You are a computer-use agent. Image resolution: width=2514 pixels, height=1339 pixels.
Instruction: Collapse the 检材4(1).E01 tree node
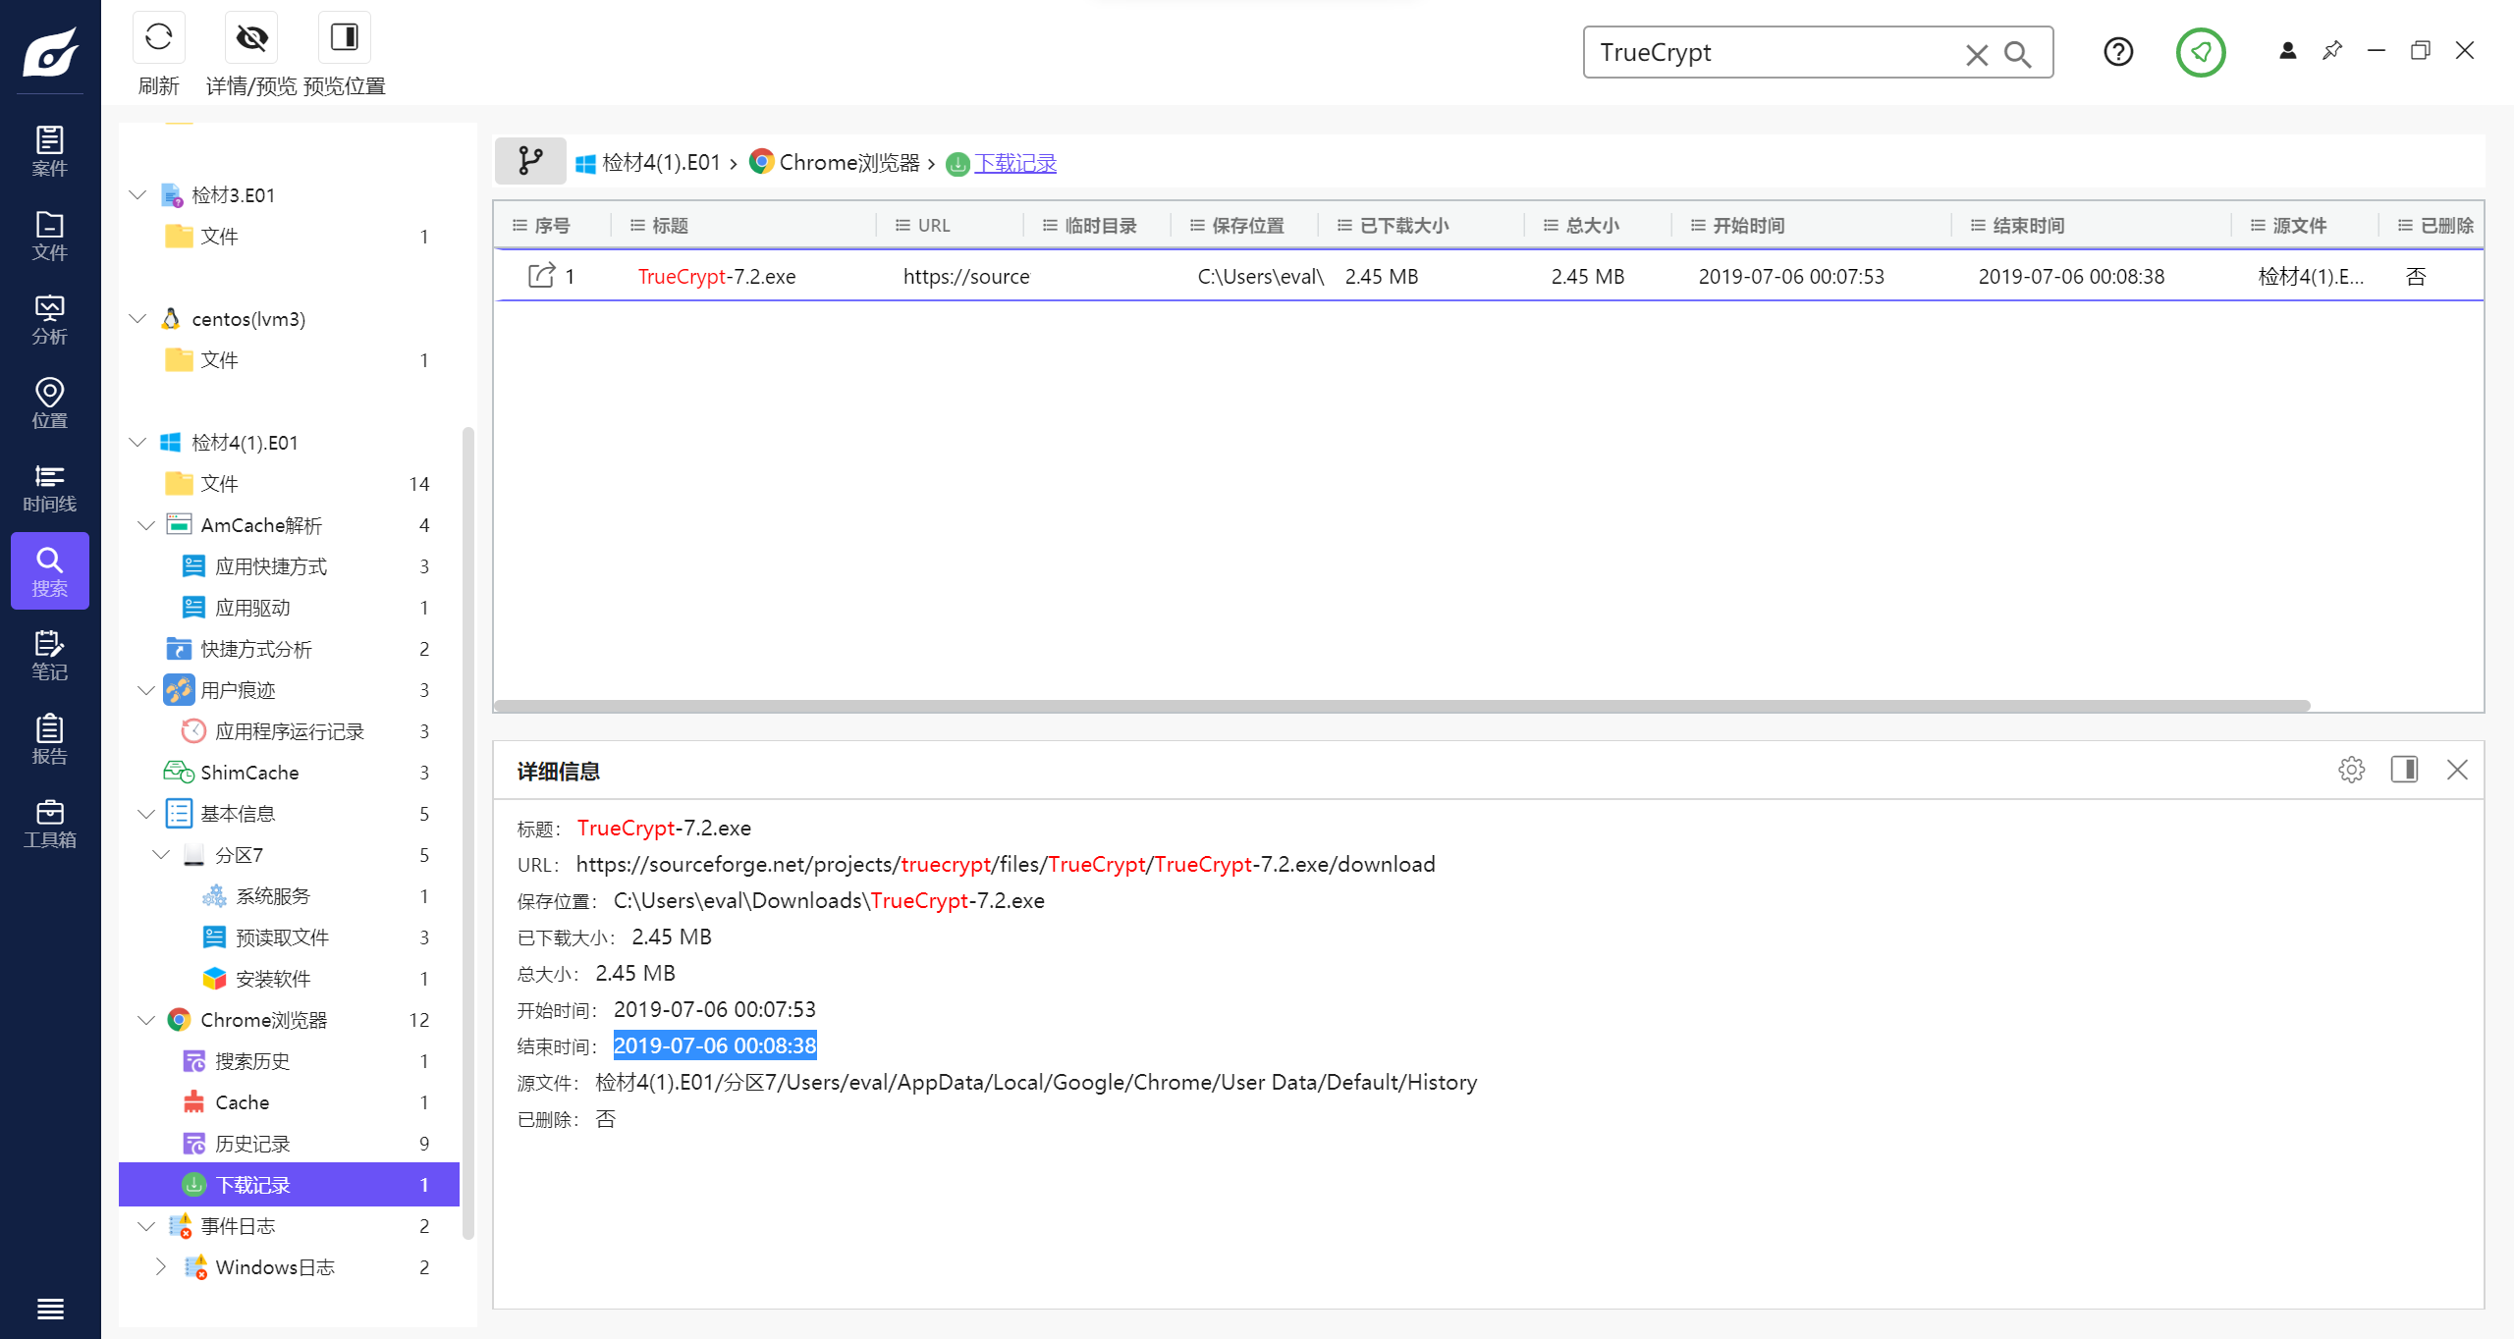pos(137,442)
